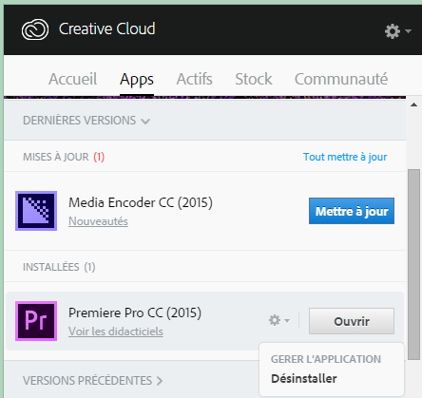422x398 pixels.
Task: Open the Nouveautés link under Media Encoder
Action: (98, 221)
